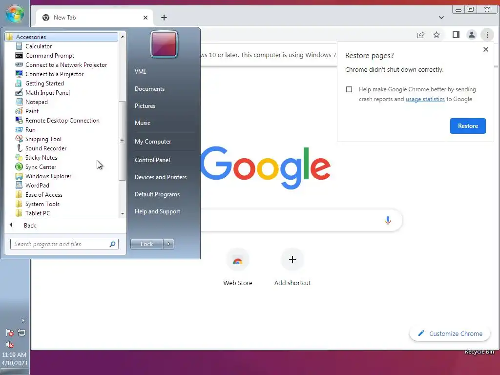Click the Windows Start orb

(15, 13)
